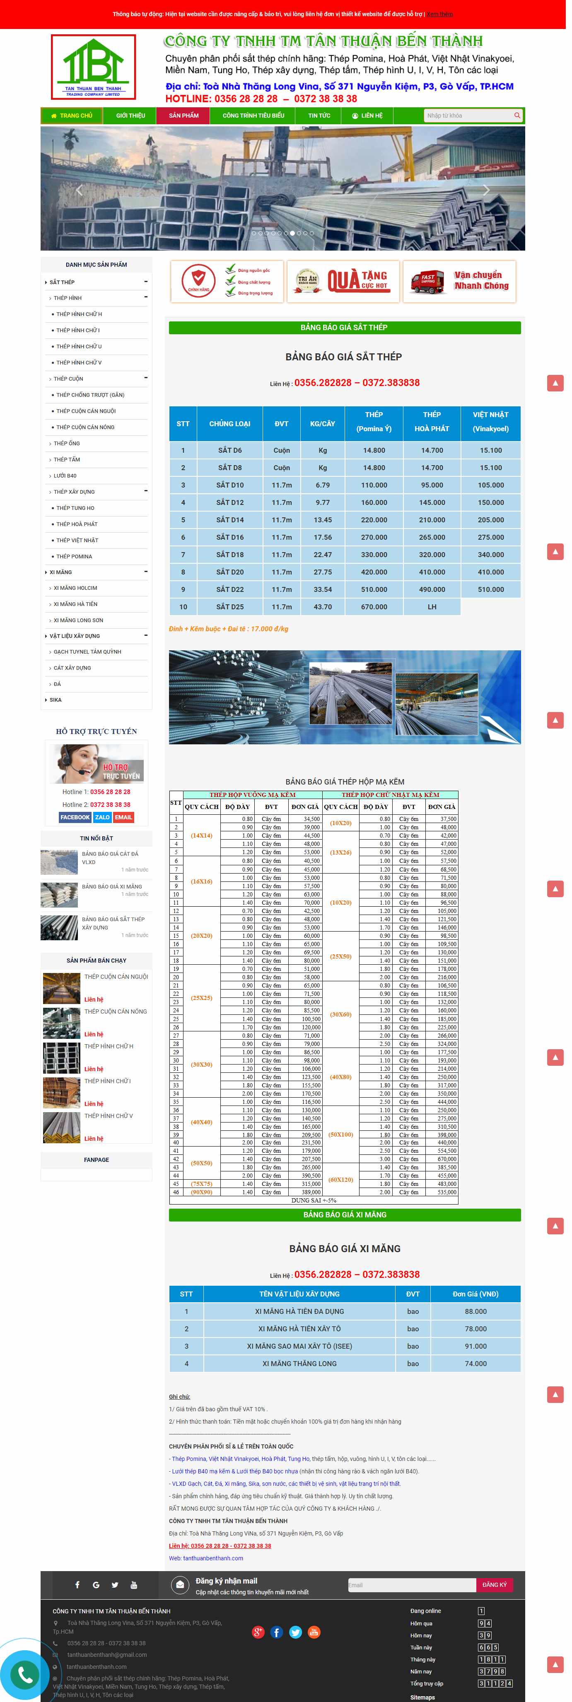572x1702 pixels.
Task: Click the FACEBOOK support button
Action: click(75, 817)
